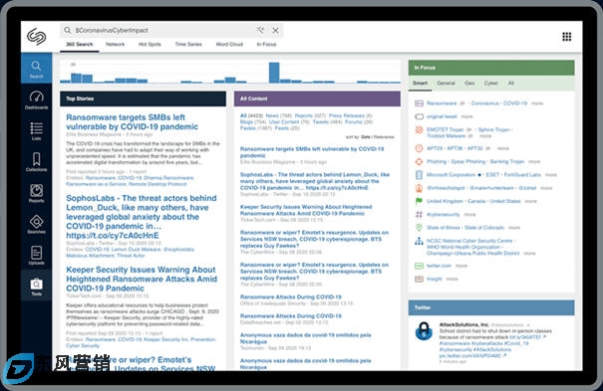The image size is (603, 391).
Task: Clear the search with the X icon
Action: pos(276,30)
